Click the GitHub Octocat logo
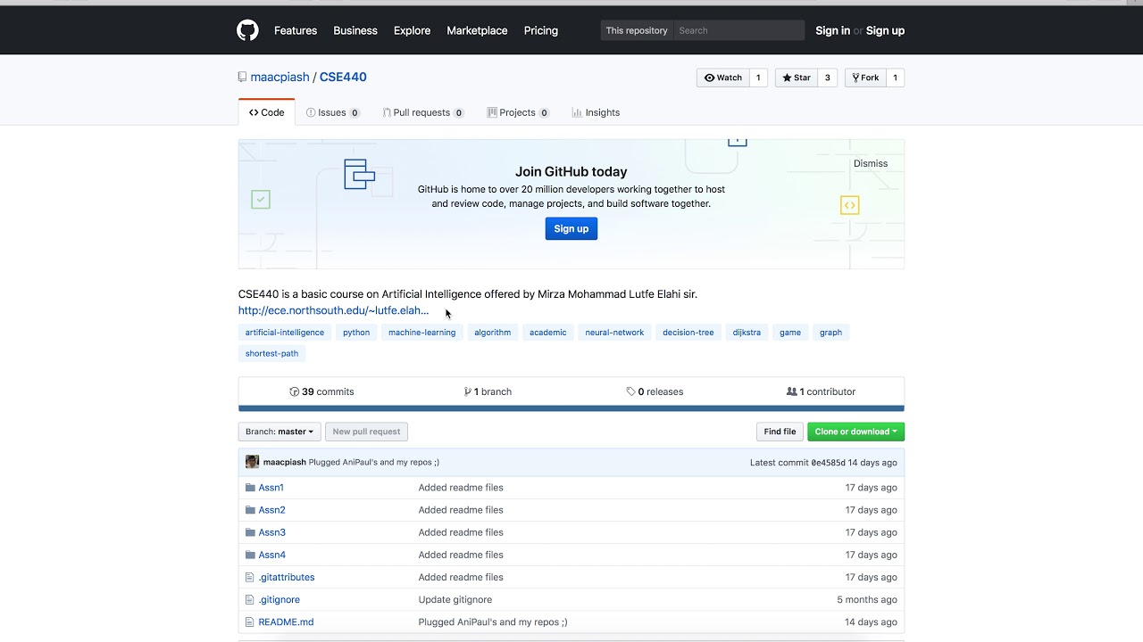The width and height of the screenshot is (1143, 642). (x=247, y=30)
